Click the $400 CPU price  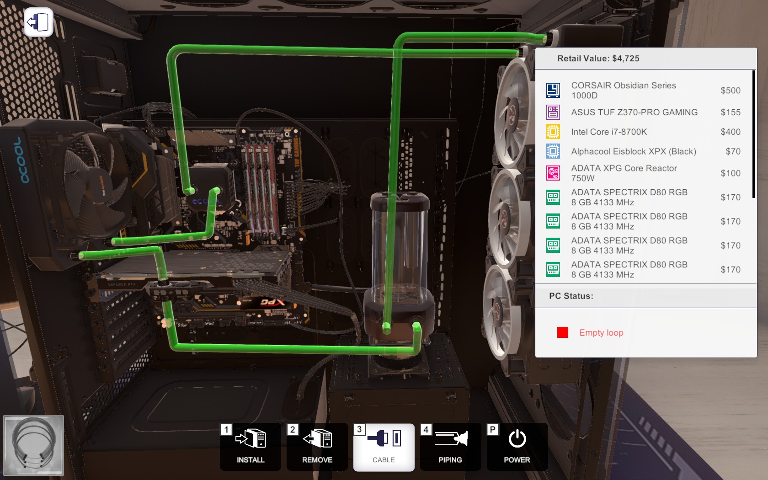[731, 132]
